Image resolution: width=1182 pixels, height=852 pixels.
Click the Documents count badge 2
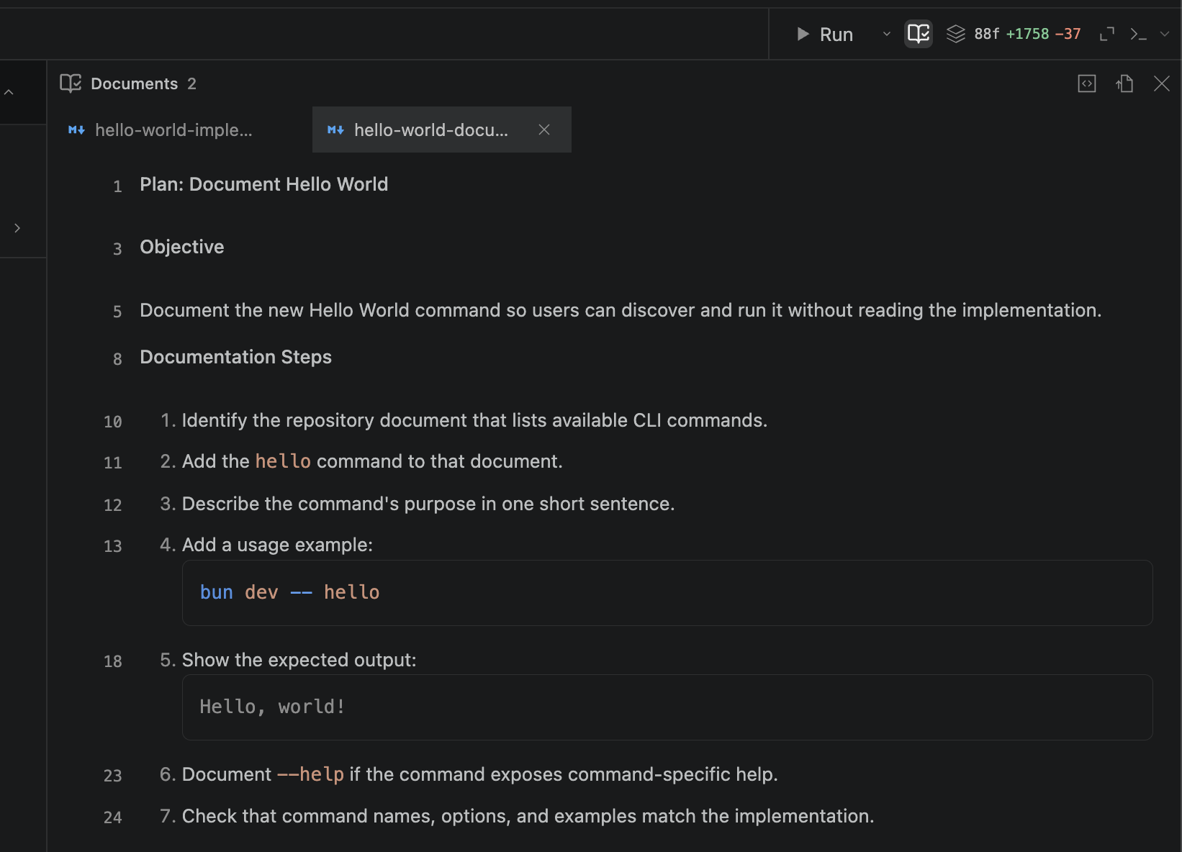tap(191, 83)
